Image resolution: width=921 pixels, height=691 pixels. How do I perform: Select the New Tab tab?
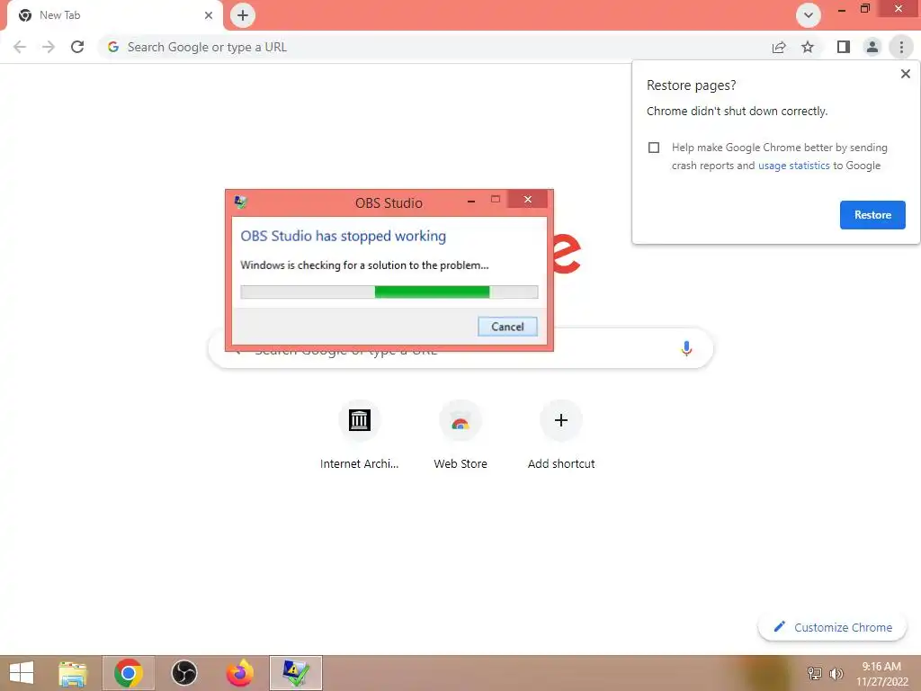pyautogui.click(x=115, y=15)
